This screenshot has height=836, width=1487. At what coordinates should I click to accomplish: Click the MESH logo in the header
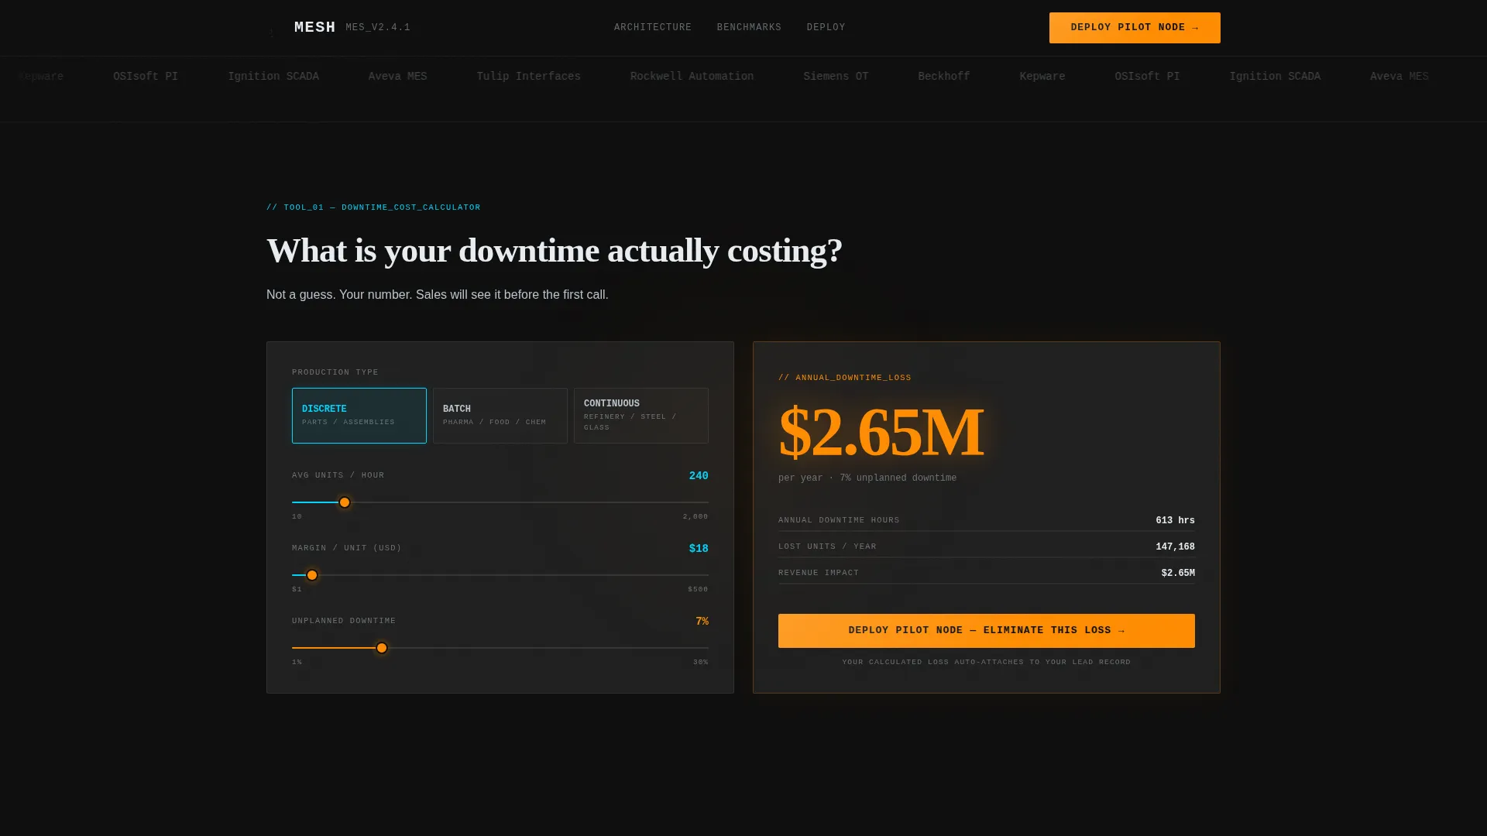[314, 28]
